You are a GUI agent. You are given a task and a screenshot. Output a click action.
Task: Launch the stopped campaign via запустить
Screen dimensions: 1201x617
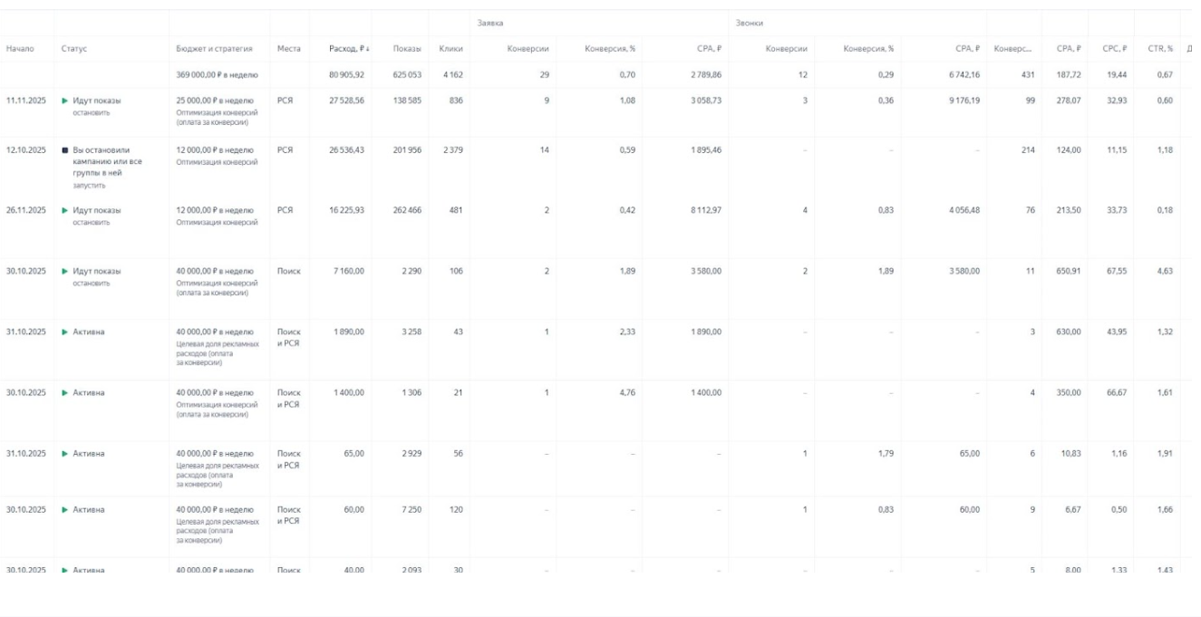point(89,186)
